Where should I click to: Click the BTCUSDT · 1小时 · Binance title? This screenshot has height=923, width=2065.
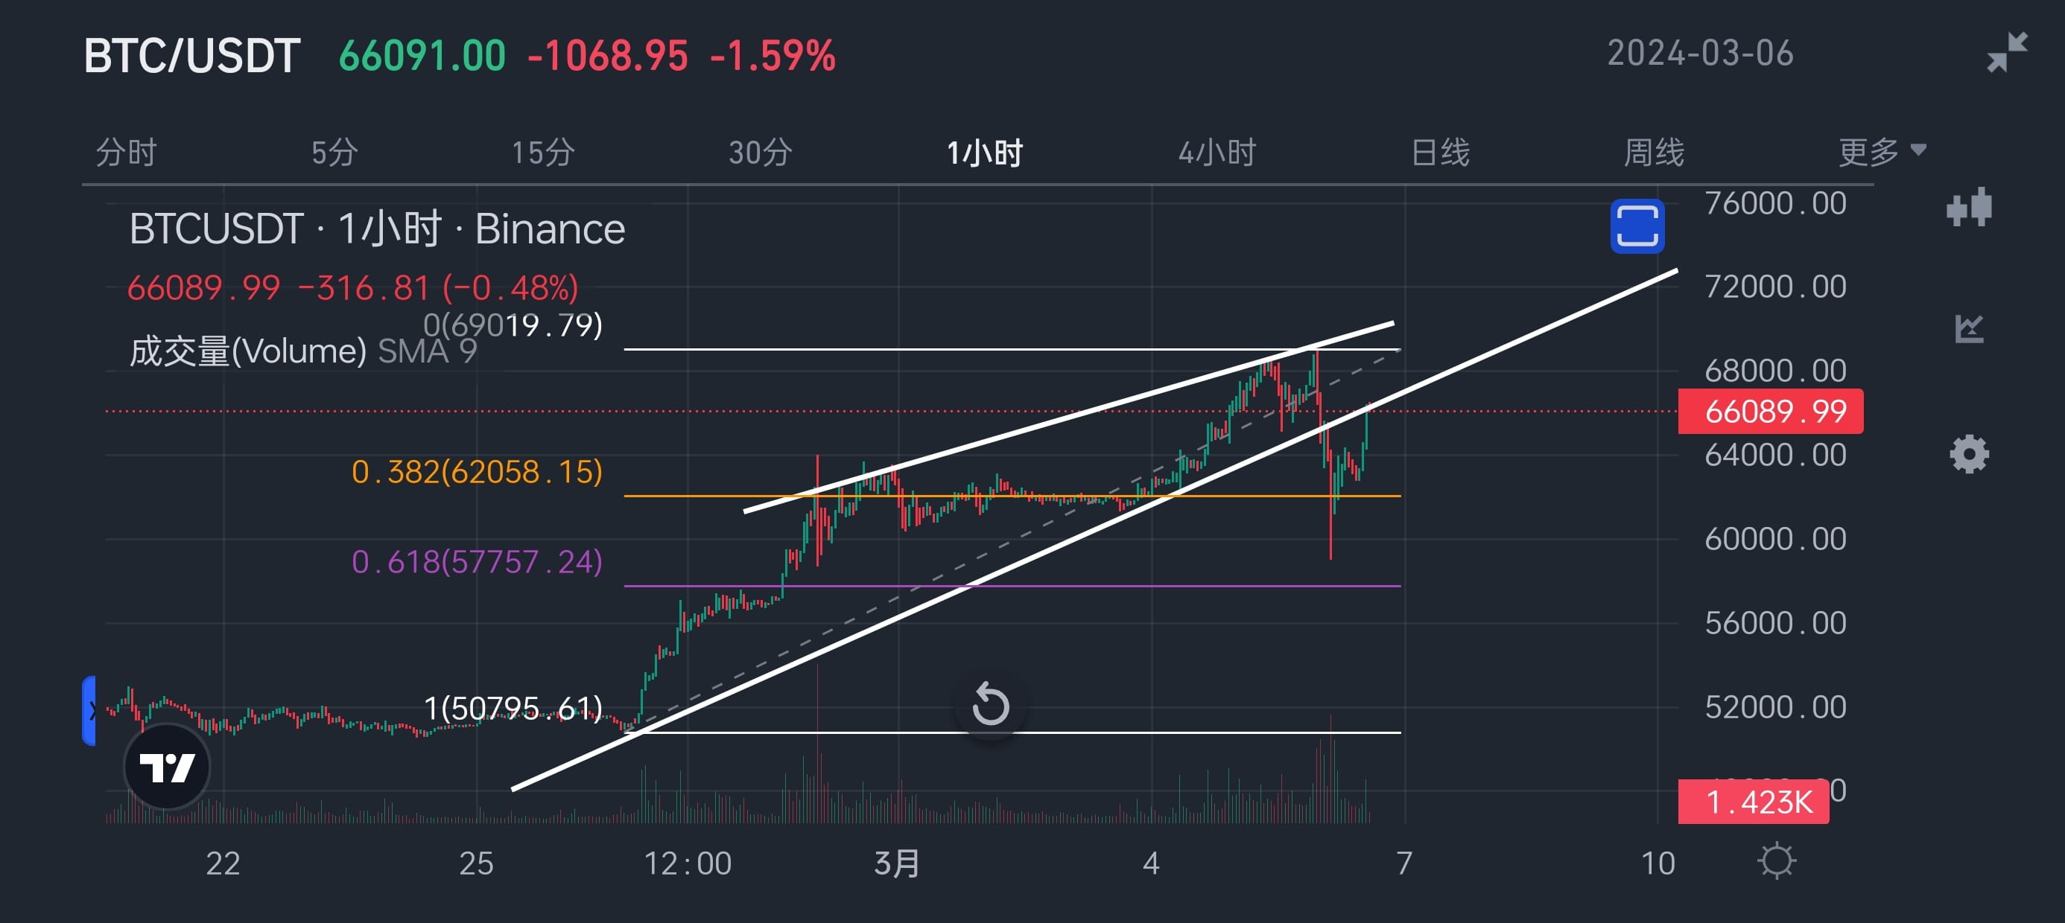click(377, 228)
